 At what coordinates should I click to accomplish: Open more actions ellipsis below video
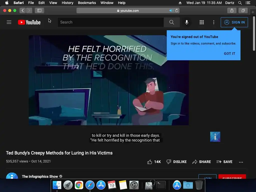click(x=241, y=162)
